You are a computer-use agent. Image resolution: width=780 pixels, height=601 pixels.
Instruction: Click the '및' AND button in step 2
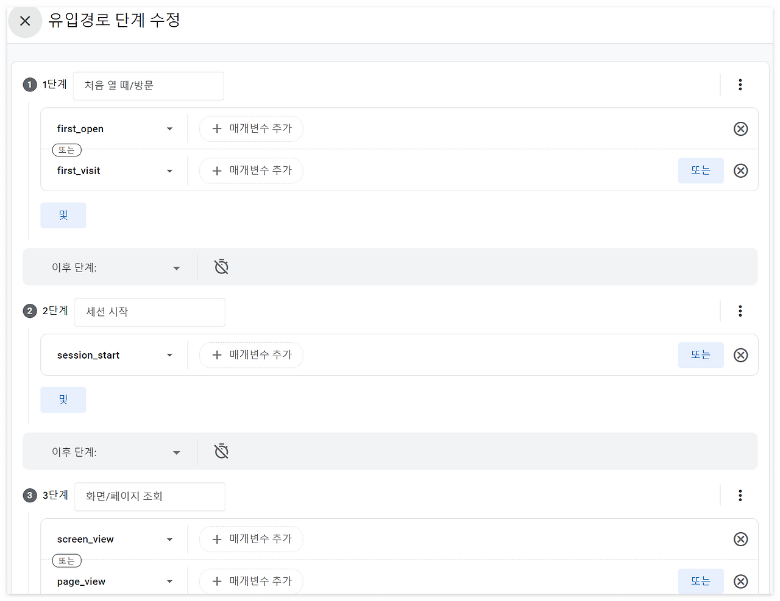[x=63, y=399]
